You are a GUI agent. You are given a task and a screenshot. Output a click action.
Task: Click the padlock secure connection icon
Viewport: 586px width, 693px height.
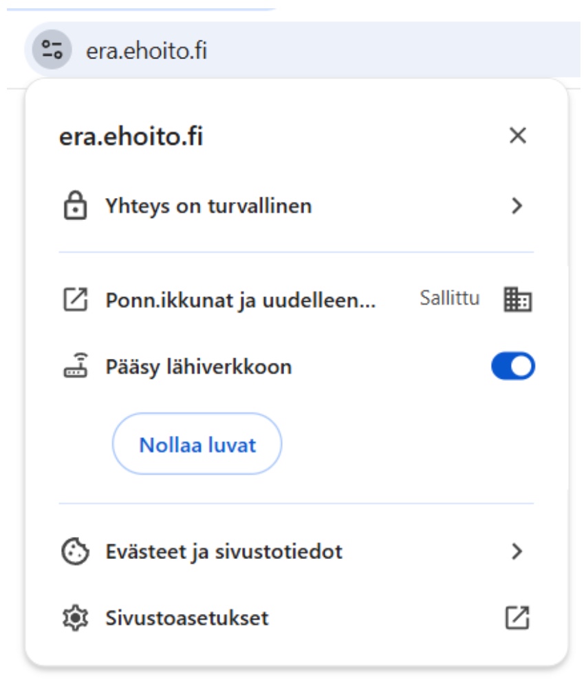click(x=74, y=206)
